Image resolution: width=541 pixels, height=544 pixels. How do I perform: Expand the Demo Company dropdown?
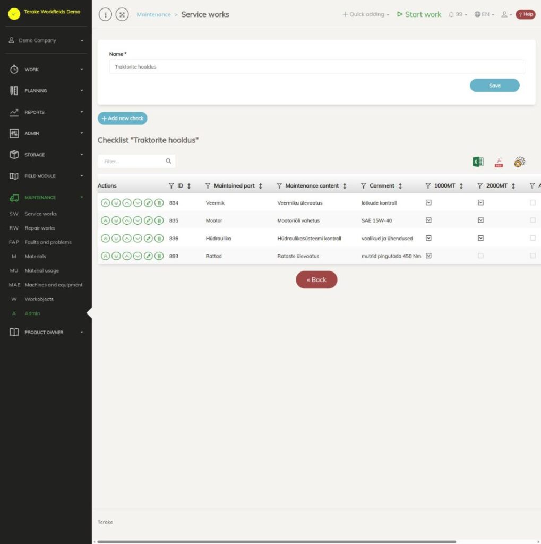(46, 40)
